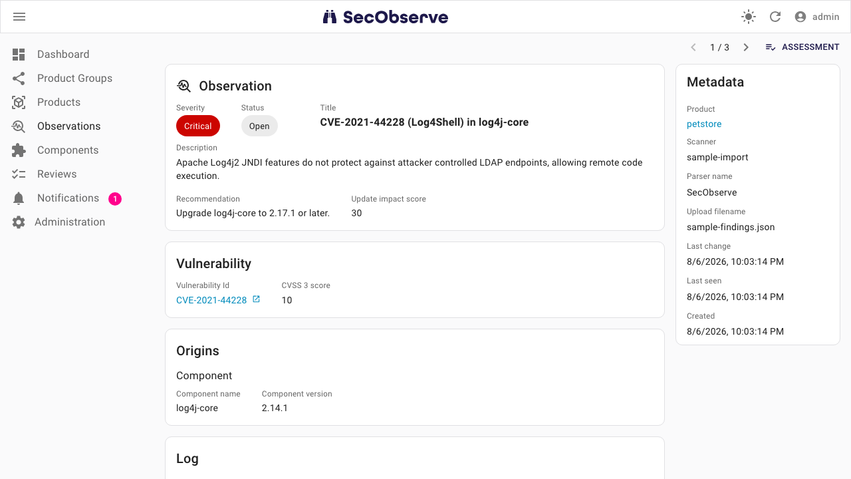The width and height of the screenshot is (851, 479).
Task: Click the Product Groups share icon
Action: pos(19,79)
